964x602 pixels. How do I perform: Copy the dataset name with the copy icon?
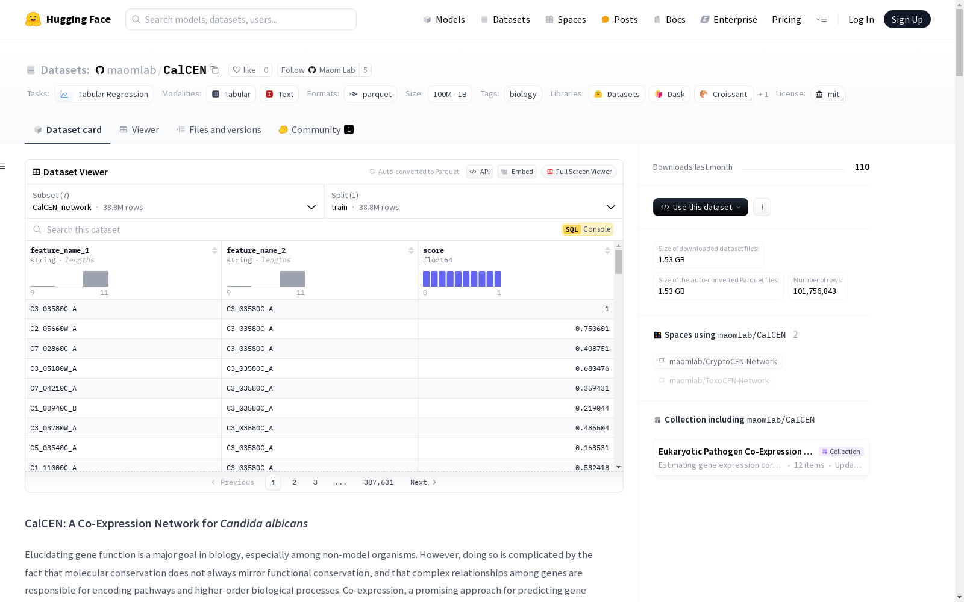214,70
